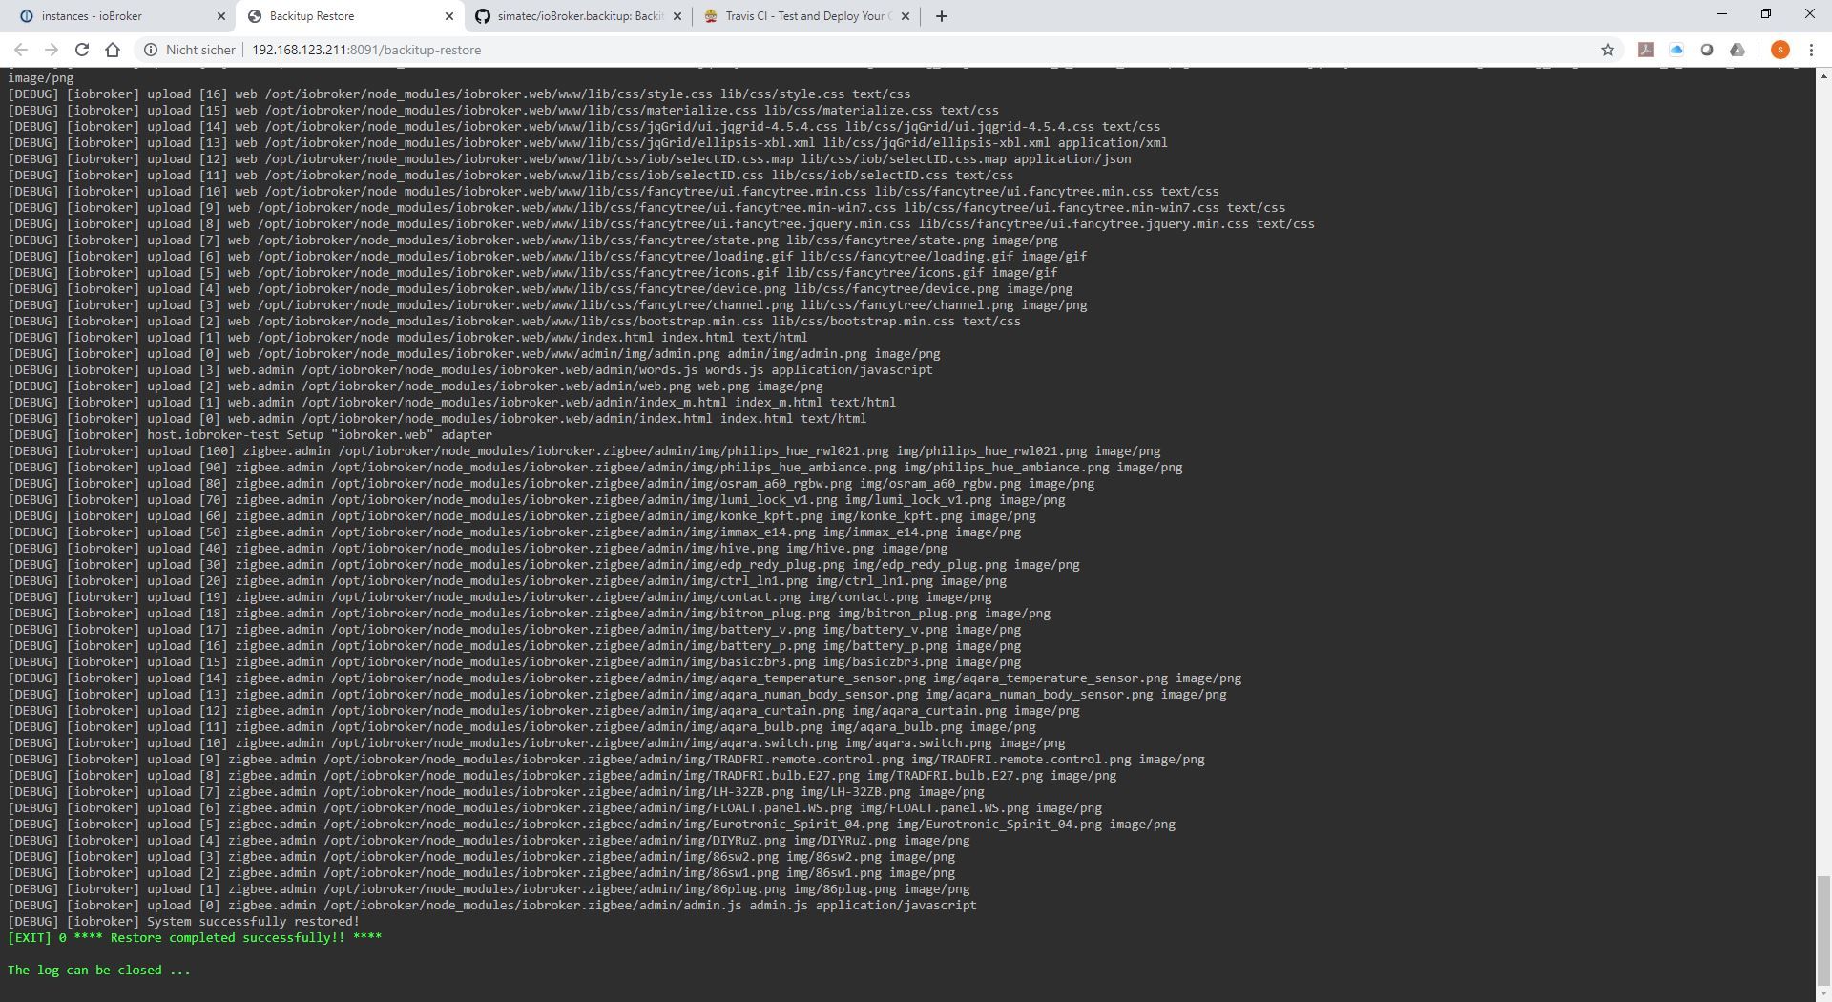Click the upload [2] bootstrap.min.css line
The height and width of the screenshot is (1002, 1832).
click(x=514, y=321)
